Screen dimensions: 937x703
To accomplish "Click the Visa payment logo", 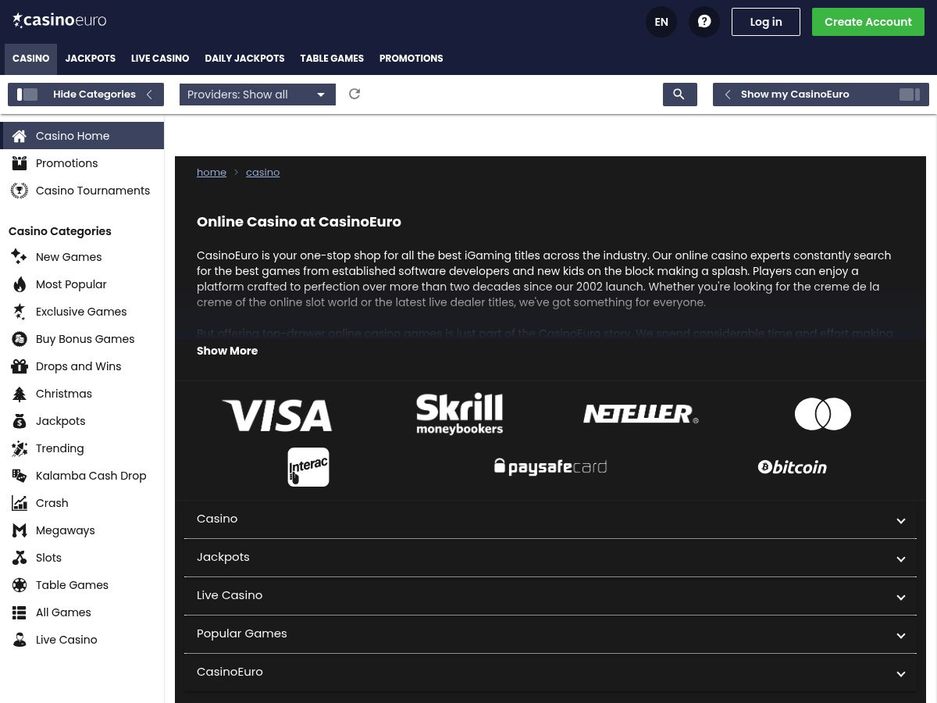I will (x=277, y=415).
